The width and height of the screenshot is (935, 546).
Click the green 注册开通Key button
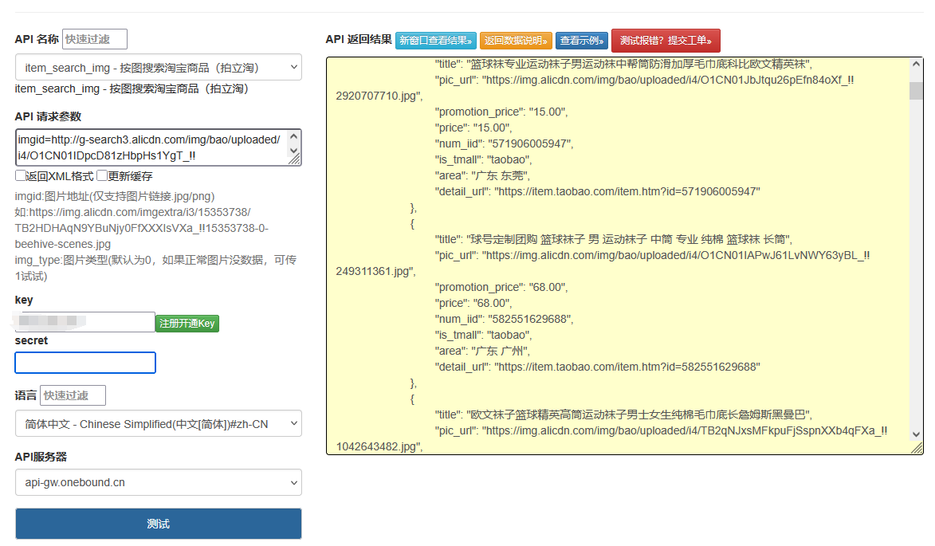click(x=187, y=324)
